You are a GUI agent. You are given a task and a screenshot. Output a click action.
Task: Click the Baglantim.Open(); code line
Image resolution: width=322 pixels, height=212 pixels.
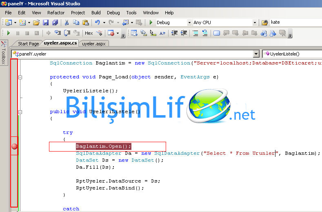[103, 146]
